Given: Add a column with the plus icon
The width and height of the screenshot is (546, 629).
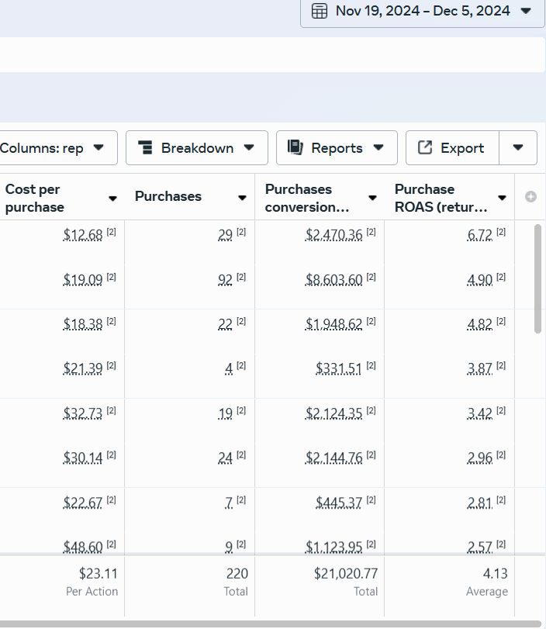Looking at the screenshot, I should point(530,196).
